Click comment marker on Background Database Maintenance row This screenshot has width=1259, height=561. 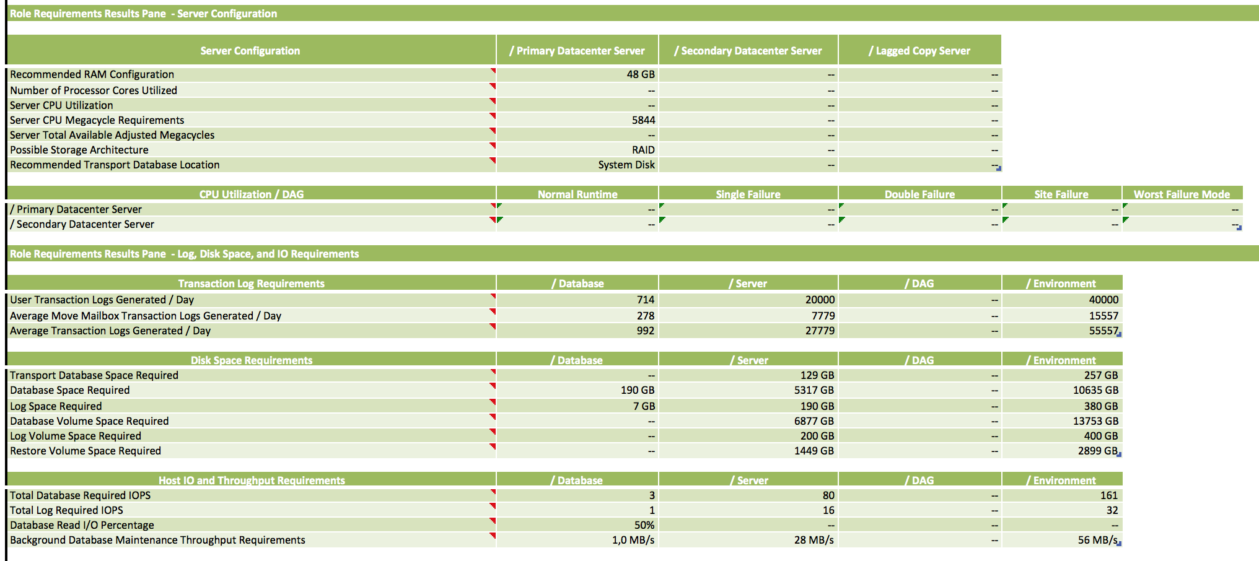pos(493,536)
